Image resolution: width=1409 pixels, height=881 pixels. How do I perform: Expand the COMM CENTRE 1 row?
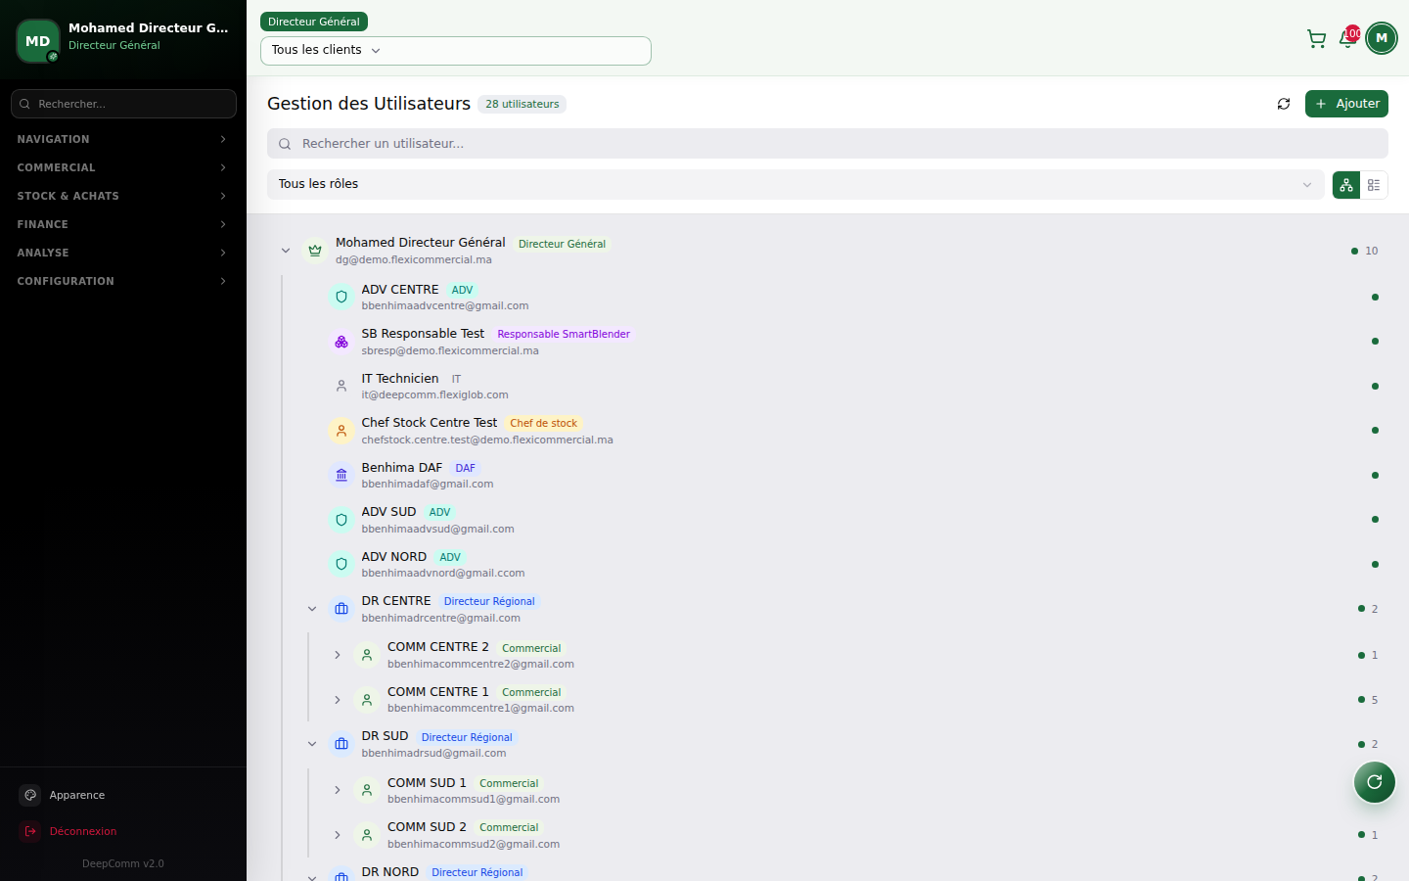(x=338, y=700)
